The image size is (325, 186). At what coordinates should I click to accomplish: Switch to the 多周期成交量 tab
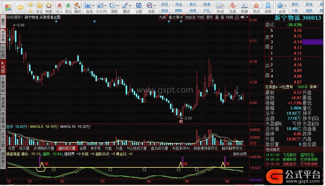pos(44,148)
